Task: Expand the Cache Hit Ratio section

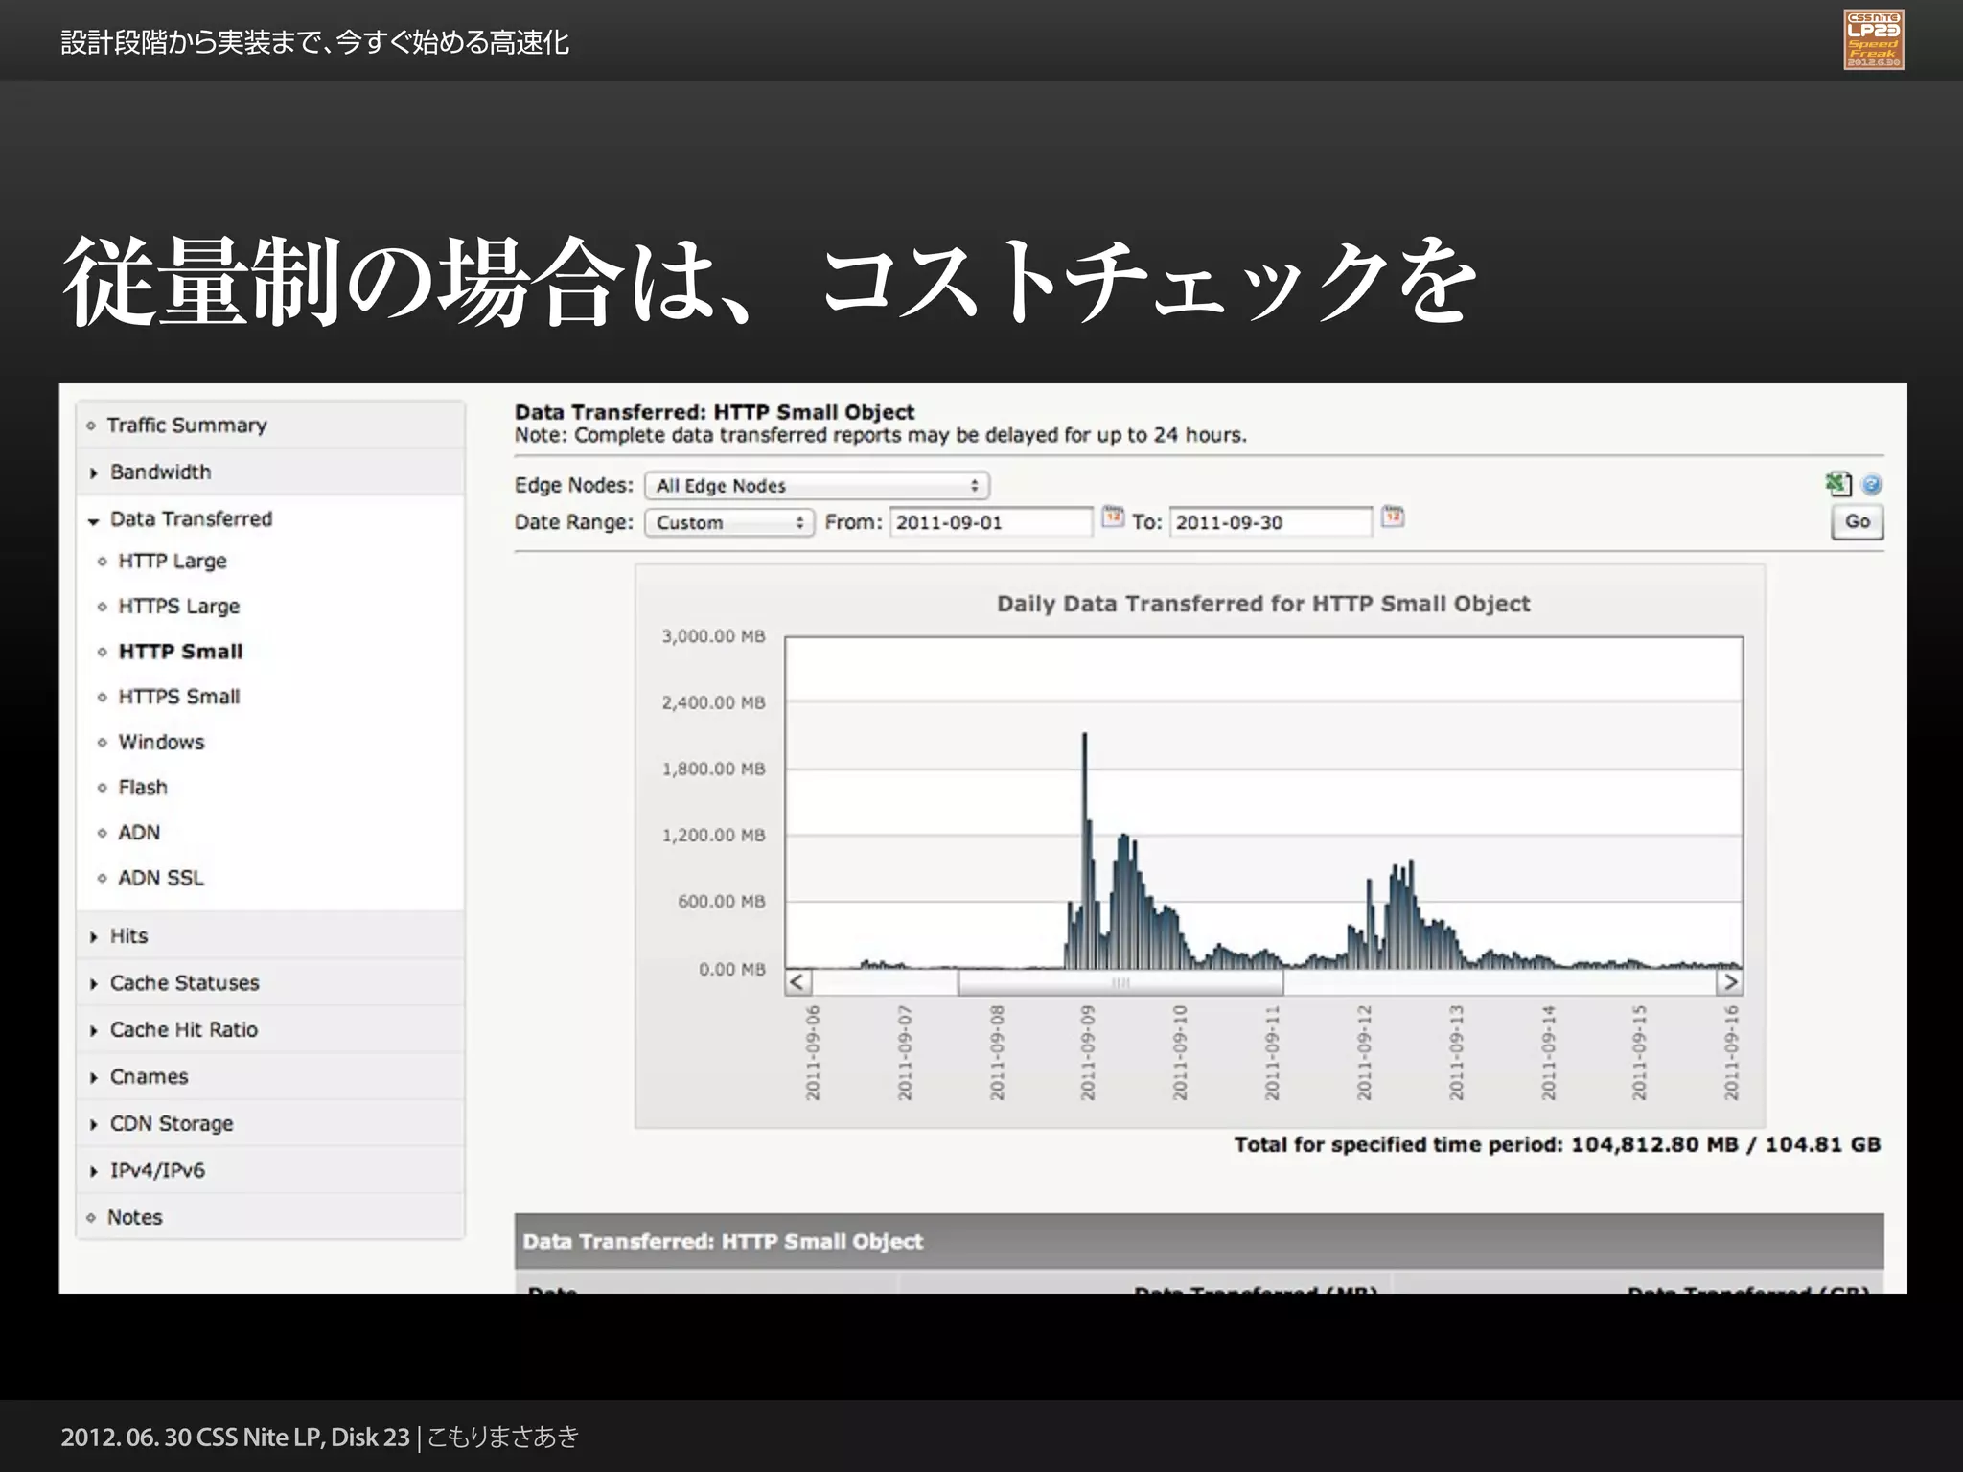Action: 270,1030
